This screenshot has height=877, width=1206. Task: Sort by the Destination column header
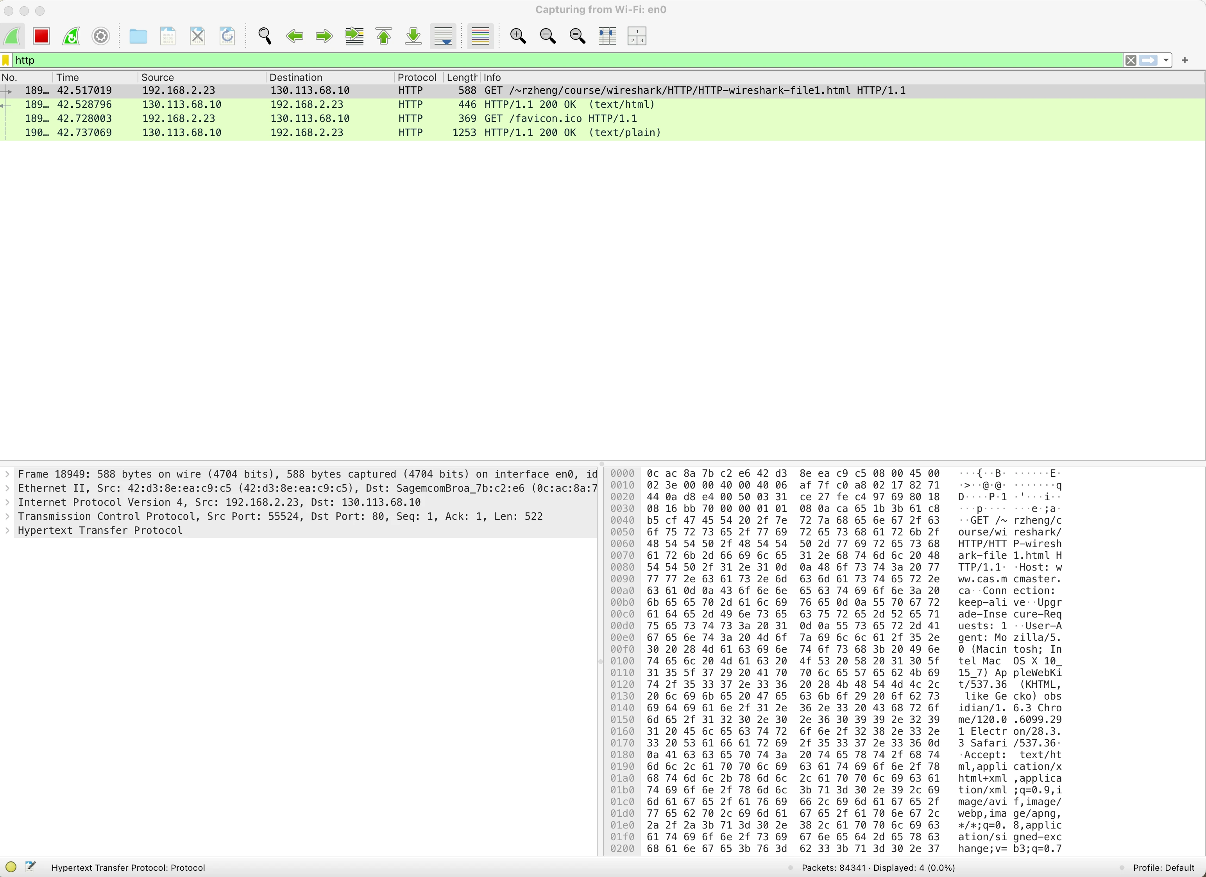330,77
